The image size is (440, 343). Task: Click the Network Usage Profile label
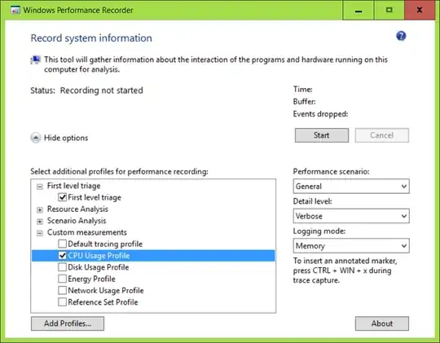106,291
